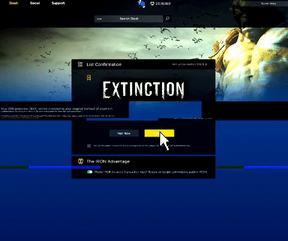This screenshot has height=241, width=288.
Task: Click the Not Now button
Action: click(x=124, y=133)
